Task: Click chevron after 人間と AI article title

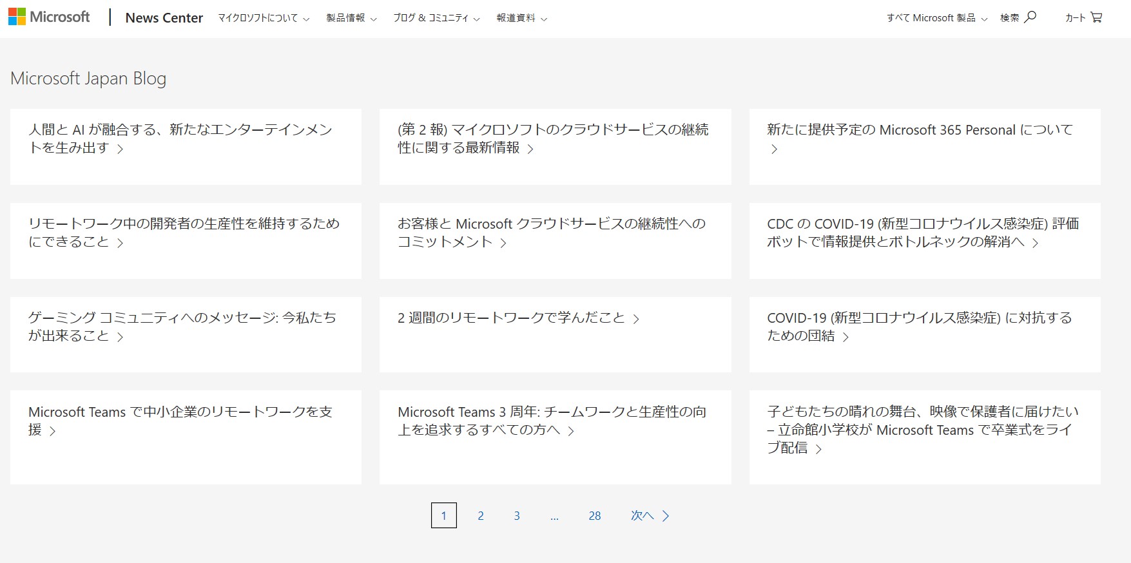Action: point(120,149)
